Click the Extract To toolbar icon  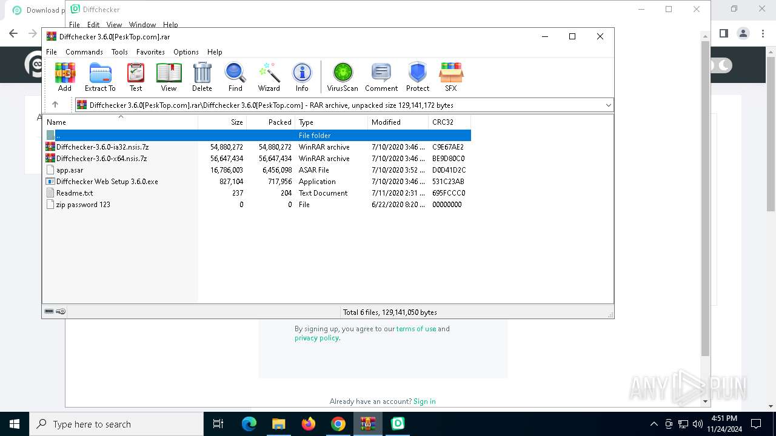tap(100, 77)
